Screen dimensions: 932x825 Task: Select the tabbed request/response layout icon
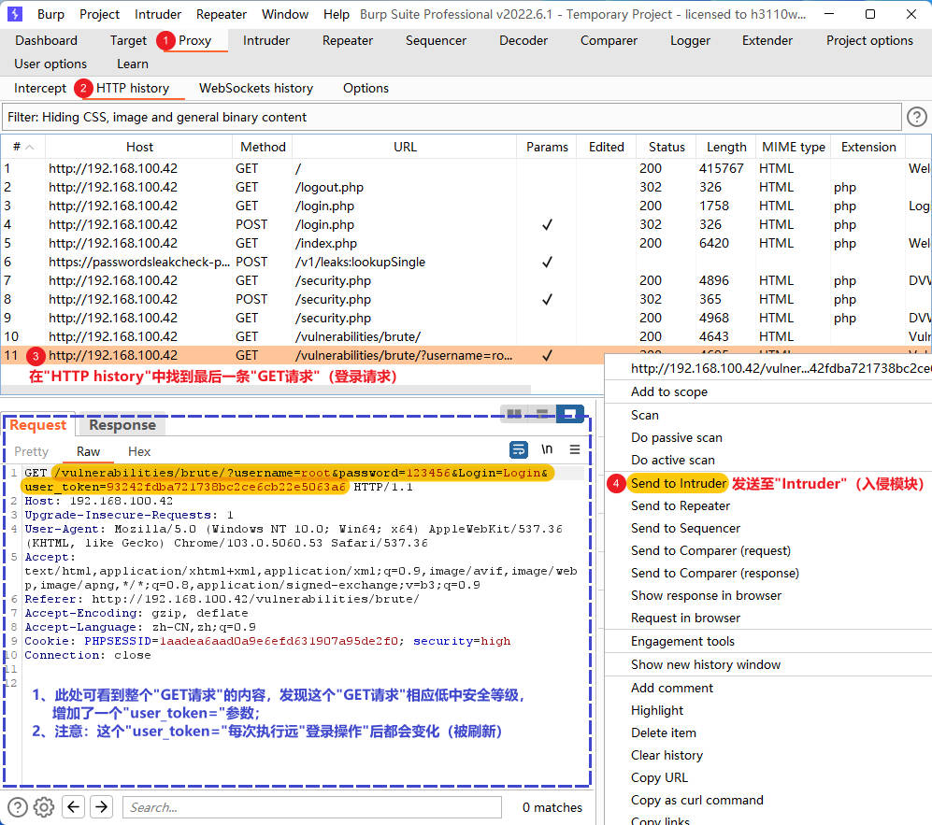tap(569, 414)
